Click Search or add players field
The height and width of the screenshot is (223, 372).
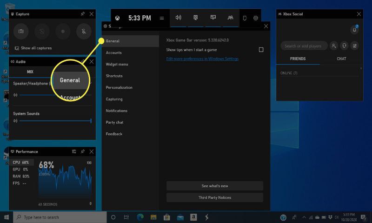(x=304, y=46)
